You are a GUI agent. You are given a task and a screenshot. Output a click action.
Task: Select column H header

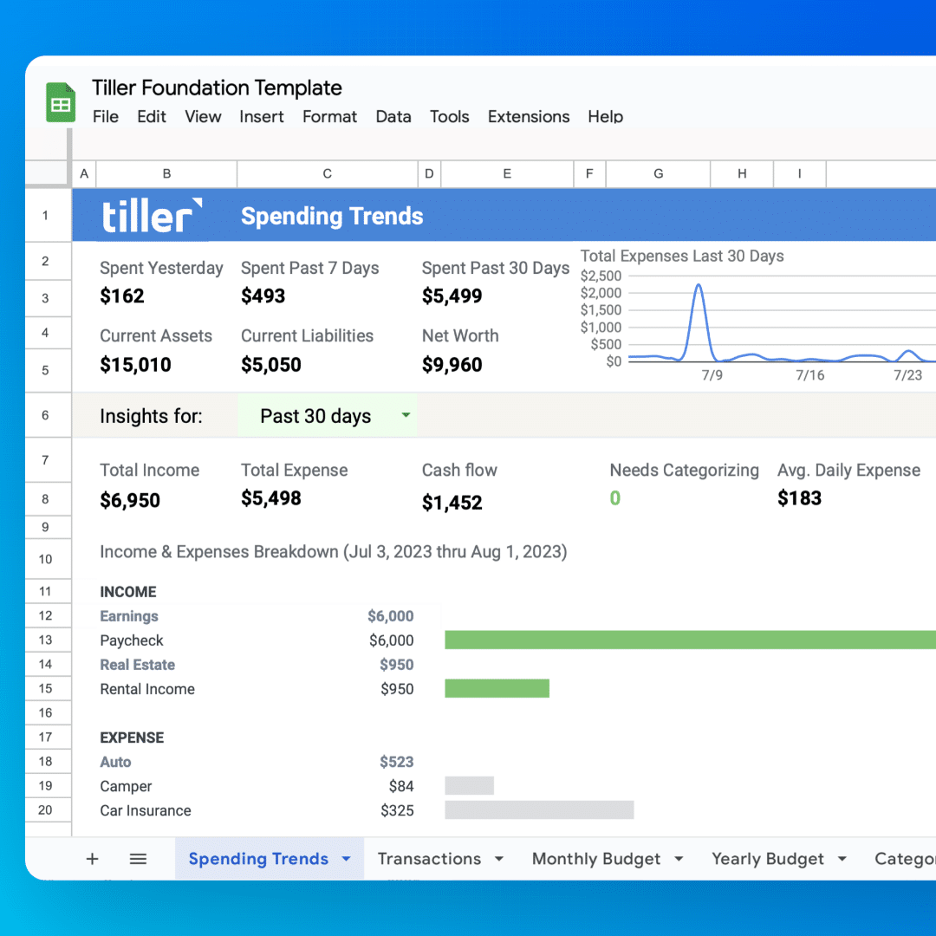pos(742,173)
